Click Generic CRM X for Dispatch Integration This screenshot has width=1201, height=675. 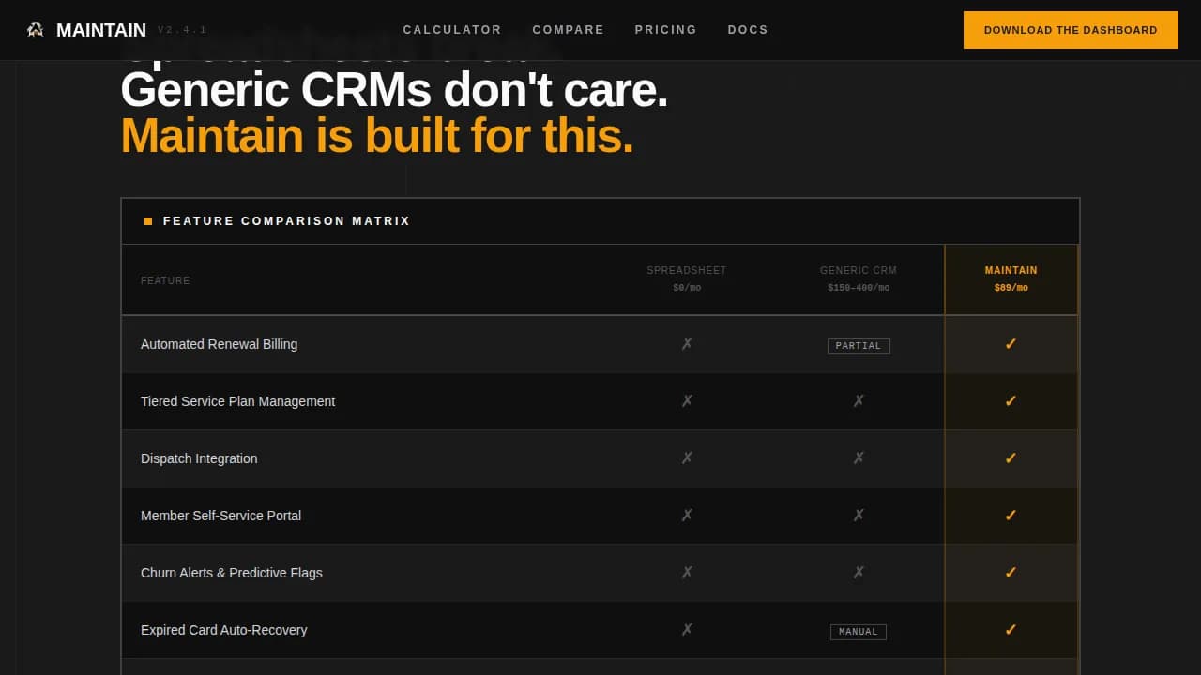pos(859,458)
